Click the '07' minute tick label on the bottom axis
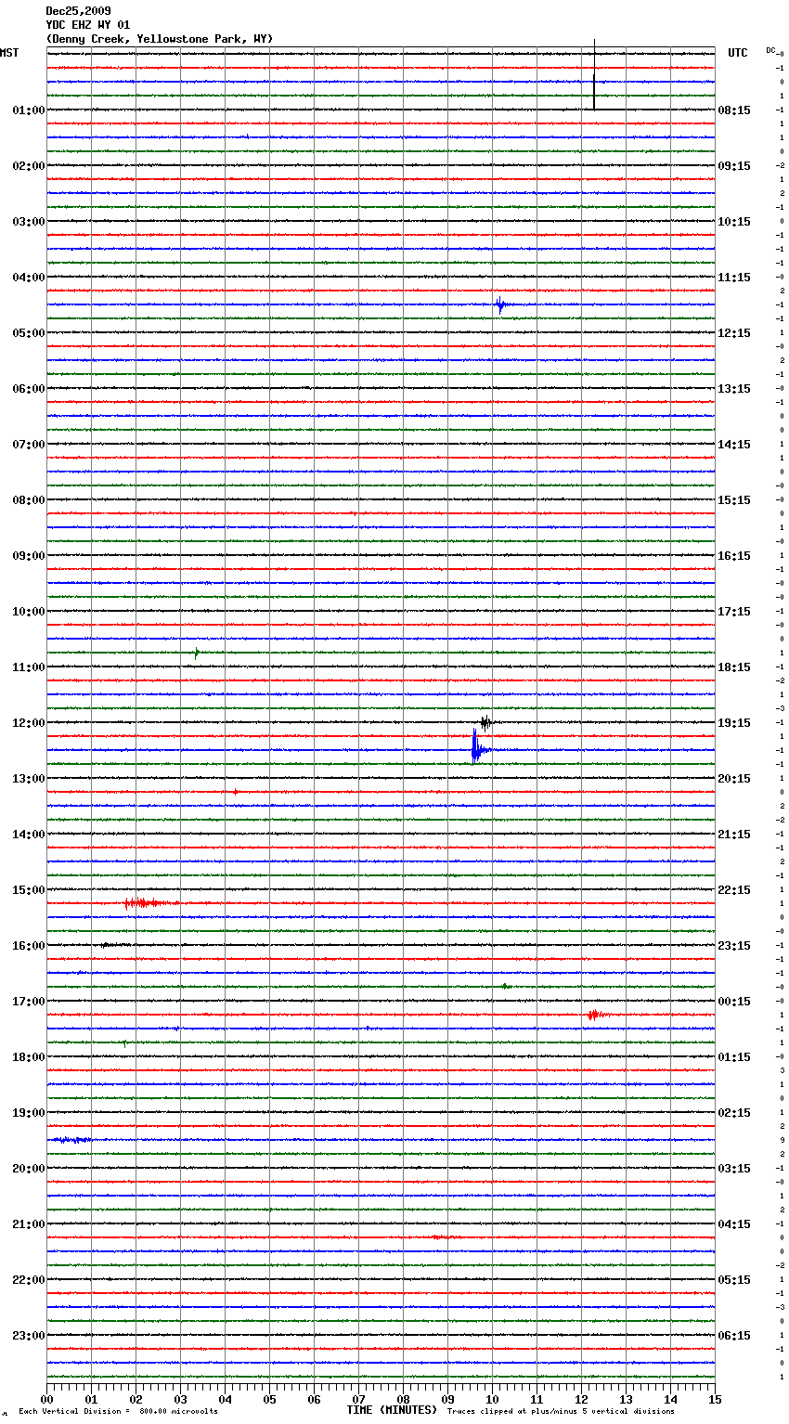Viewport: 789px width, 1424px height. pyautogui.click(x=359, y=1399)
